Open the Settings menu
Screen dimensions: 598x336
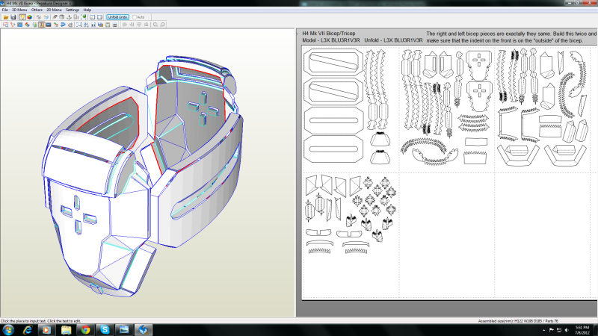coord(73,10)
